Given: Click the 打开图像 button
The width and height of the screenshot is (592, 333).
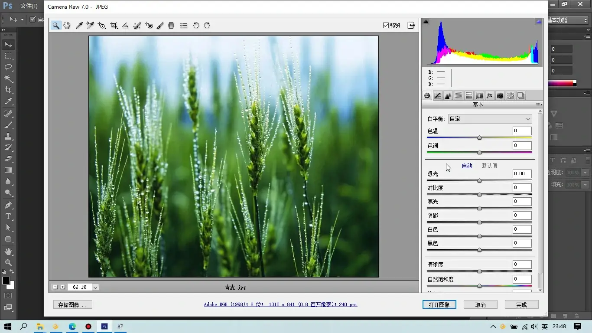Looking at the screenshot, I should pyautogui.click(x=439, y=305).
